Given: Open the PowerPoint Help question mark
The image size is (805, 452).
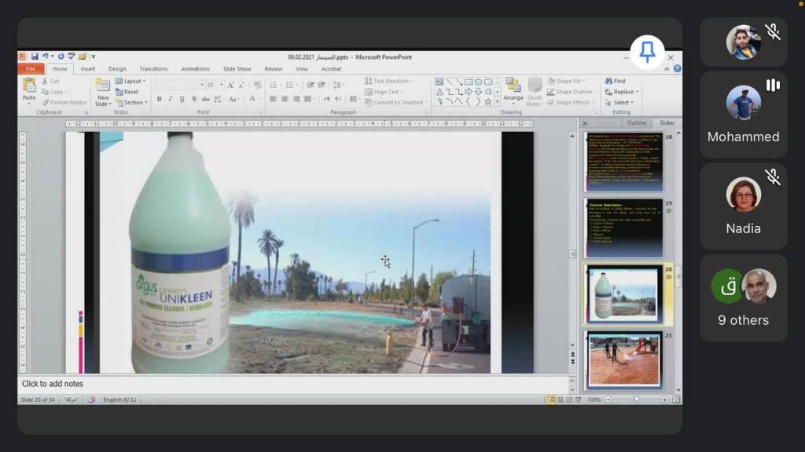Looking at the screenshot, I should coord(677,69).
